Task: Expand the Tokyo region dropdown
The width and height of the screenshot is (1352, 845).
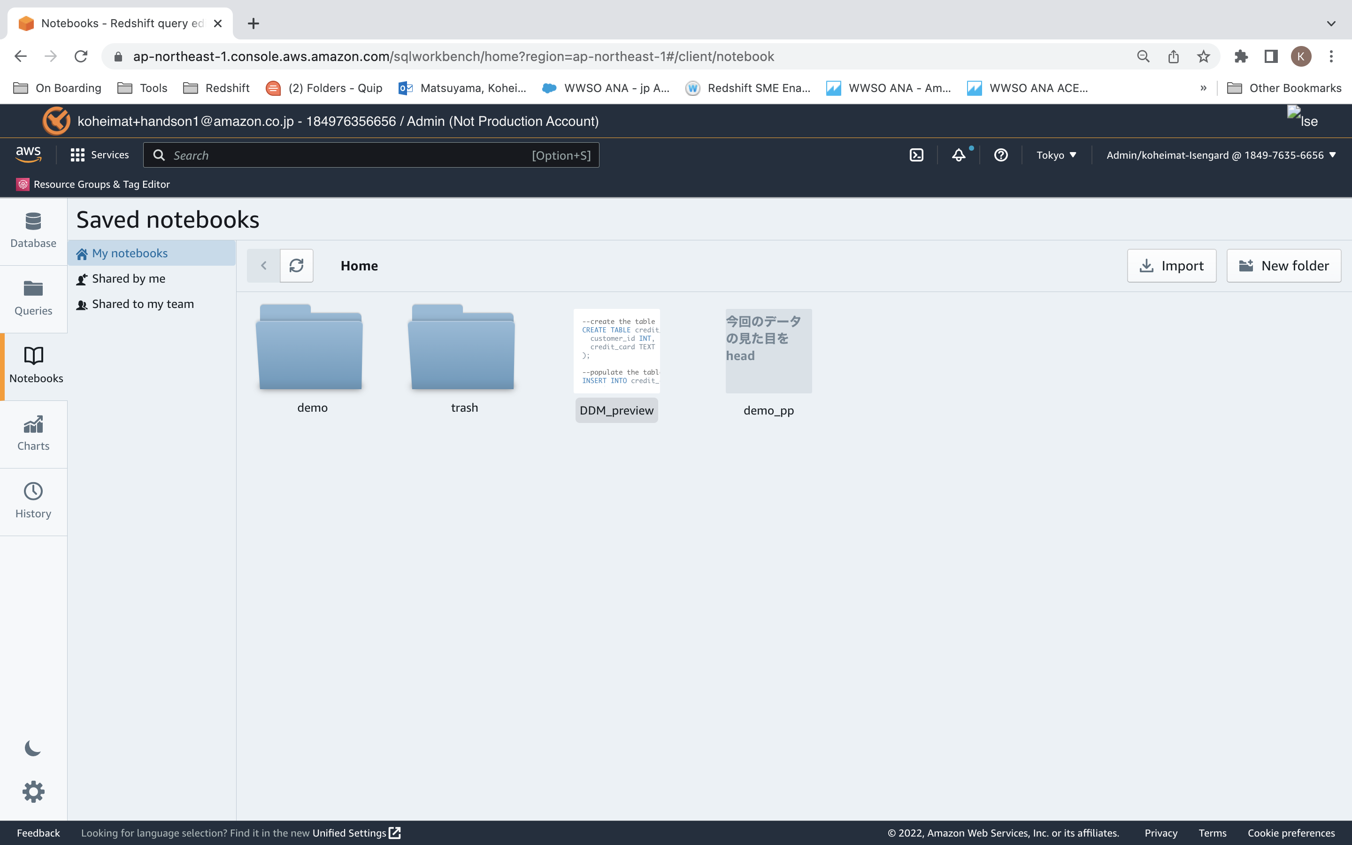Action: (1056, 155)
